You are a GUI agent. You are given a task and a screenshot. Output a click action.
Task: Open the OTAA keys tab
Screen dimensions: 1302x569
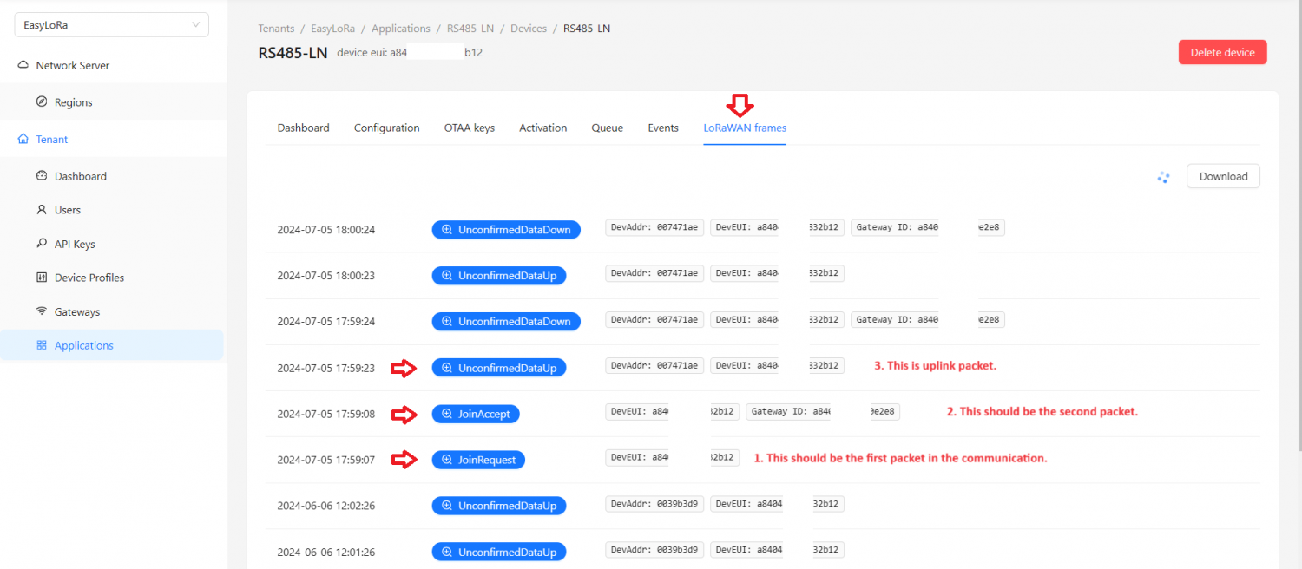pyautogui.click(x=469, y=128)
